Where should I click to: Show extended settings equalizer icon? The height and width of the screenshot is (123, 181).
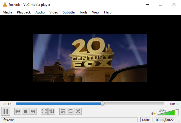(x=52, y=111)
